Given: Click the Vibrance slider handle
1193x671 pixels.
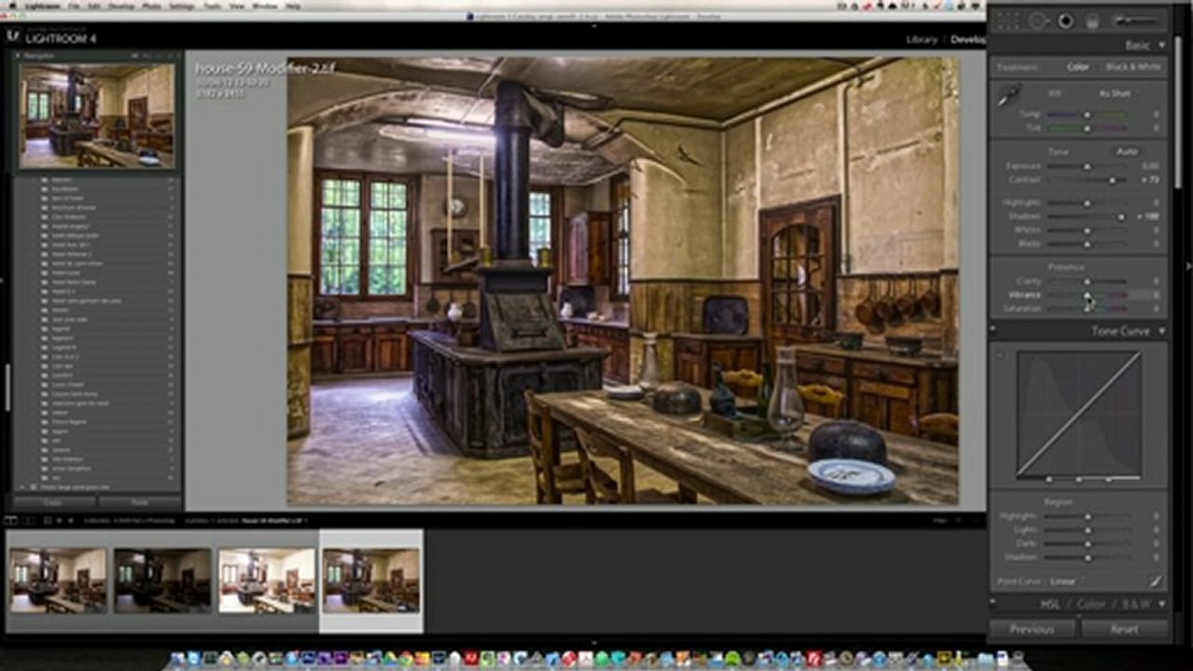Looking at the screenshot, I should [1087, 294].
